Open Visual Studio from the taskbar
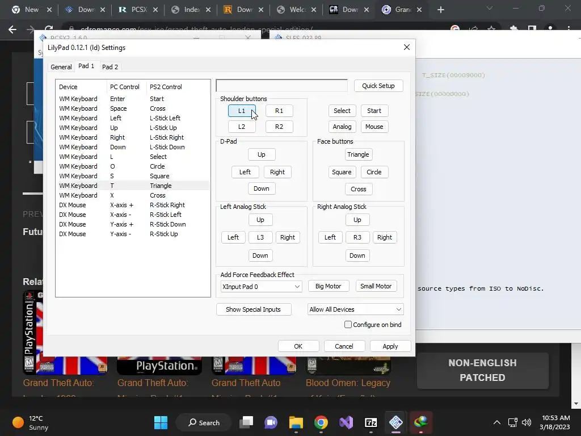The width and height of the screenshot is (581, 436). pos(346,422)
